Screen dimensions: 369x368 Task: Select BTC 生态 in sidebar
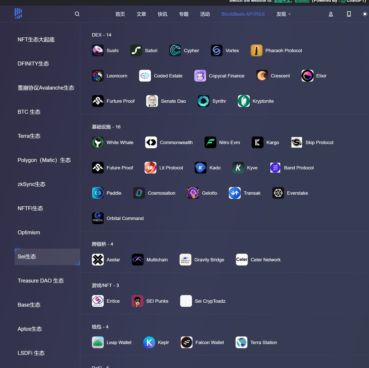(29, 112)
